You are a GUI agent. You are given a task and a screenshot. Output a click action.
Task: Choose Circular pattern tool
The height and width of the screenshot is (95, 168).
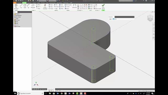pos(67,7)
